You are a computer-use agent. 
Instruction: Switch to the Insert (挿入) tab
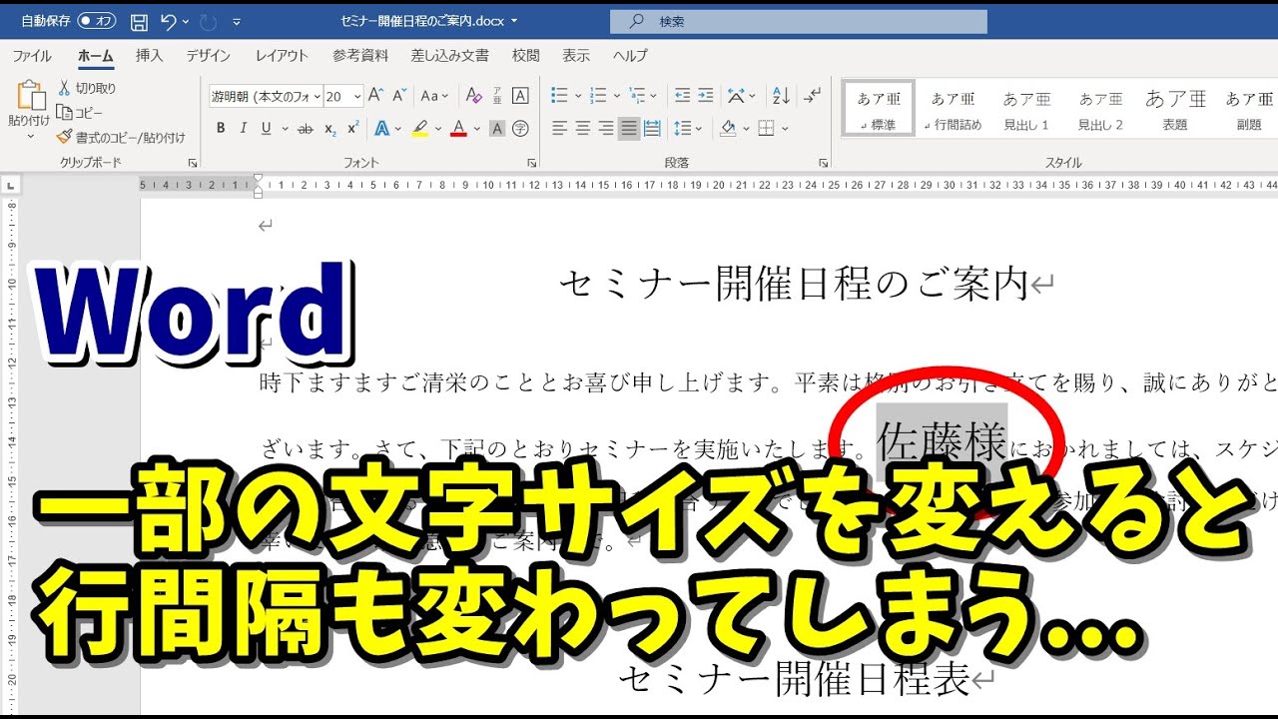150,56
